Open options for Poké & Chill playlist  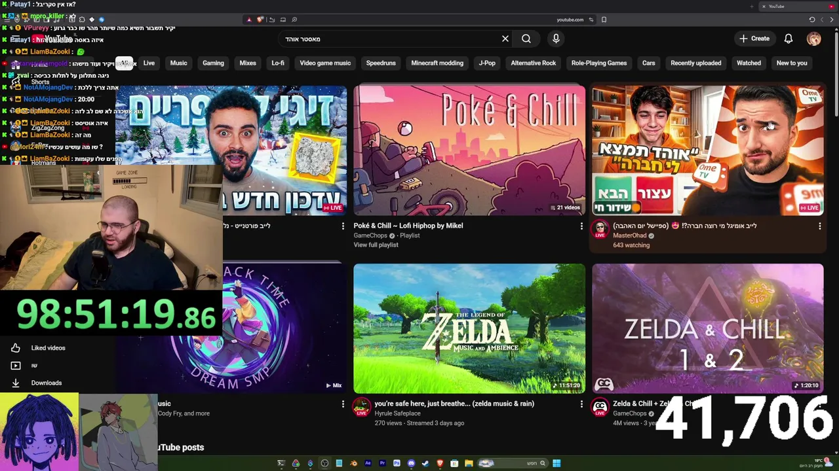click(581, 226)
